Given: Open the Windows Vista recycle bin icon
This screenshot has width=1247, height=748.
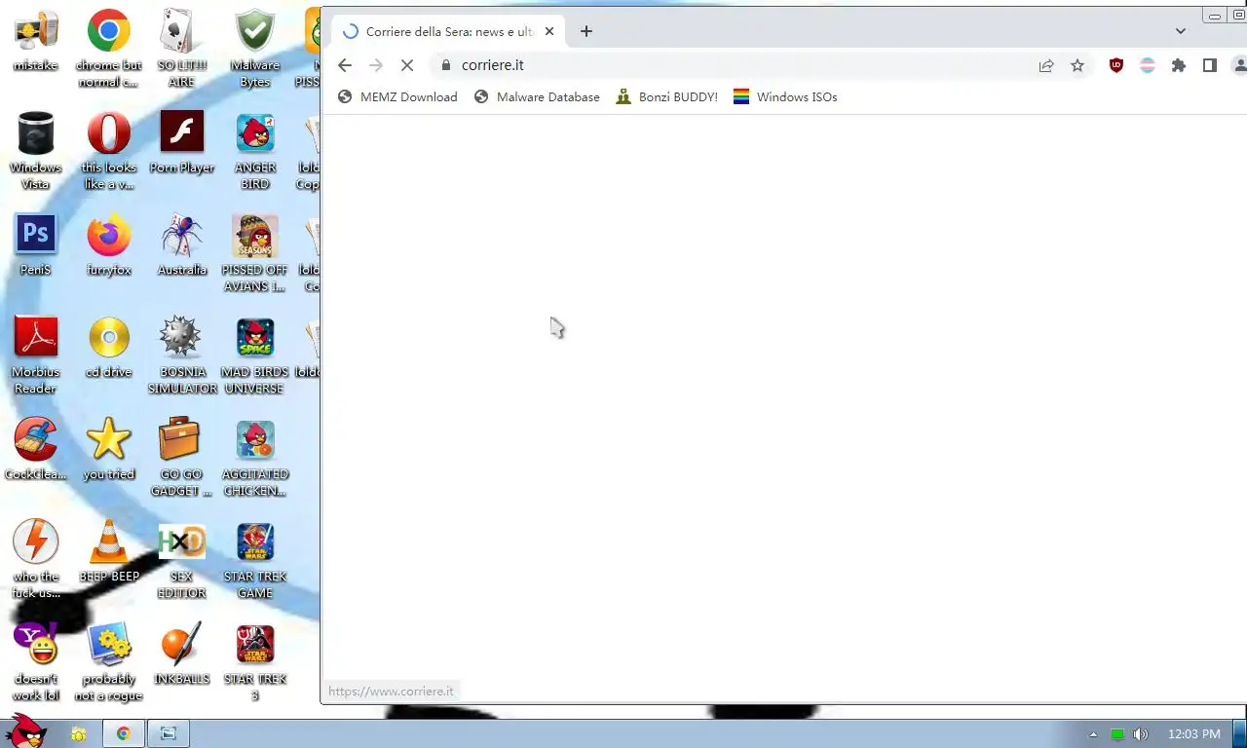Looking at the screenshot, I should [36, 150].
